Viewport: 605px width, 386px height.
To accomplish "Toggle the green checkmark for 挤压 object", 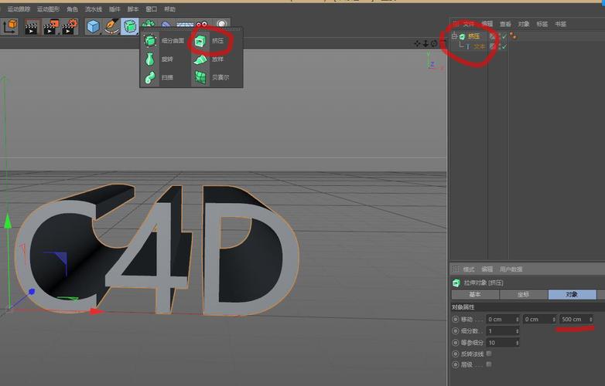I will click(x=504, y=36).
